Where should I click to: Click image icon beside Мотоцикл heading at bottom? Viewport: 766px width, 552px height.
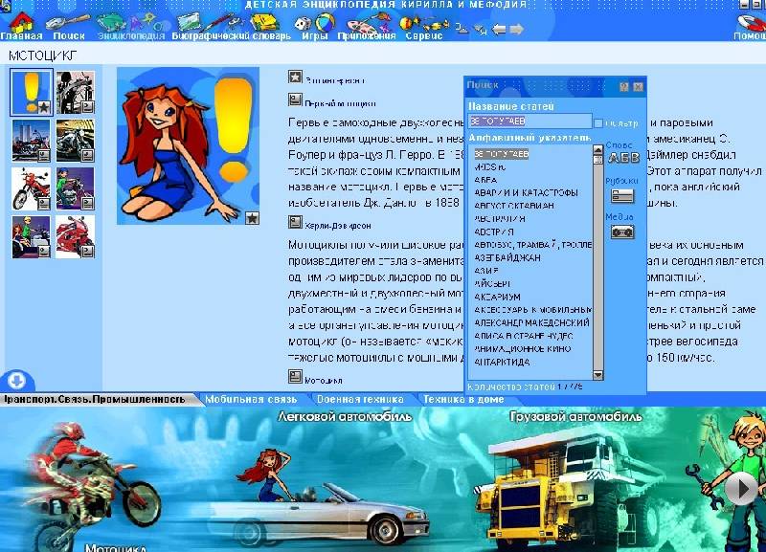coord(295,376)
